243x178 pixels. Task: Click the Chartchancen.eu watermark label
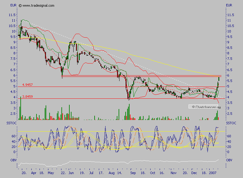205,107
